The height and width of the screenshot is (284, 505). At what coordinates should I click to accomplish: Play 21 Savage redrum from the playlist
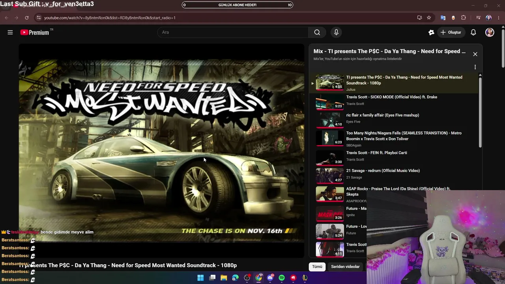tap(395, 175)
